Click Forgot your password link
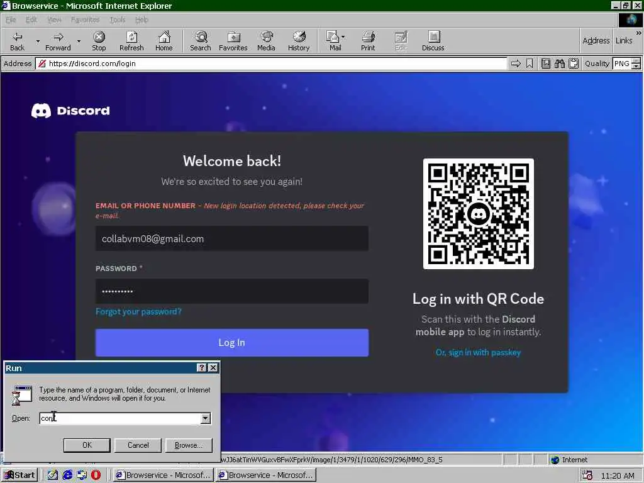The width and height of the screenshot is (644, 483). [x=138, y=312]
